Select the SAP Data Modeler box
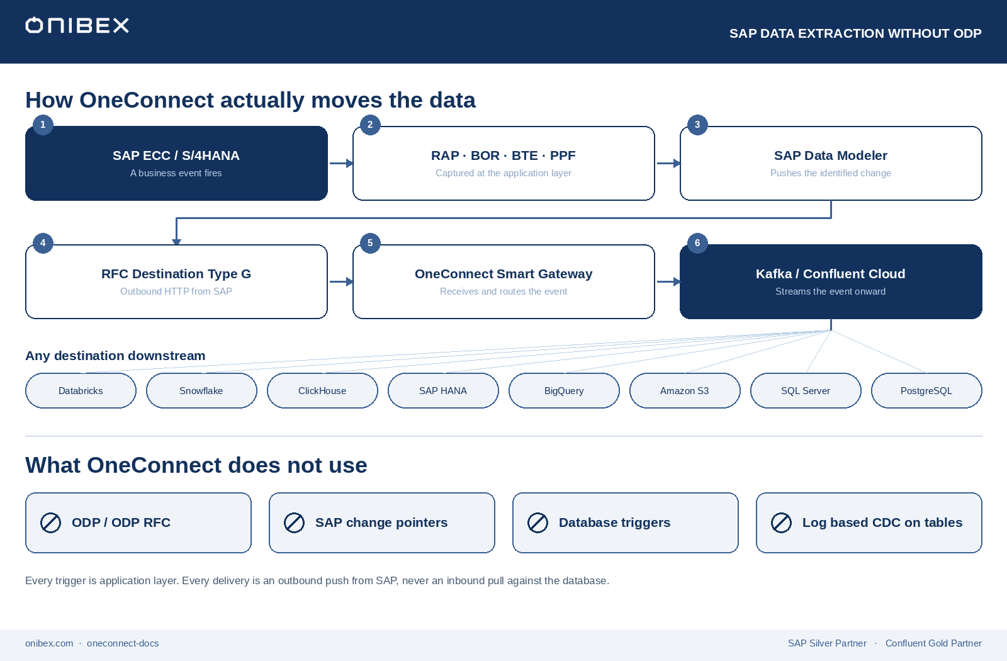 (831, 164)
